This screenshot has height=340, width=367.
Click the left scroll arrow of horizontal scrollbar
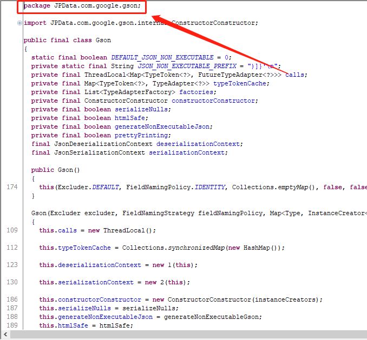point(5,334)
